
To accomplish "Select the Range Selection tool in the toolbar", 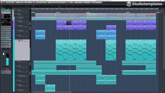I will (x=51, y=2).
